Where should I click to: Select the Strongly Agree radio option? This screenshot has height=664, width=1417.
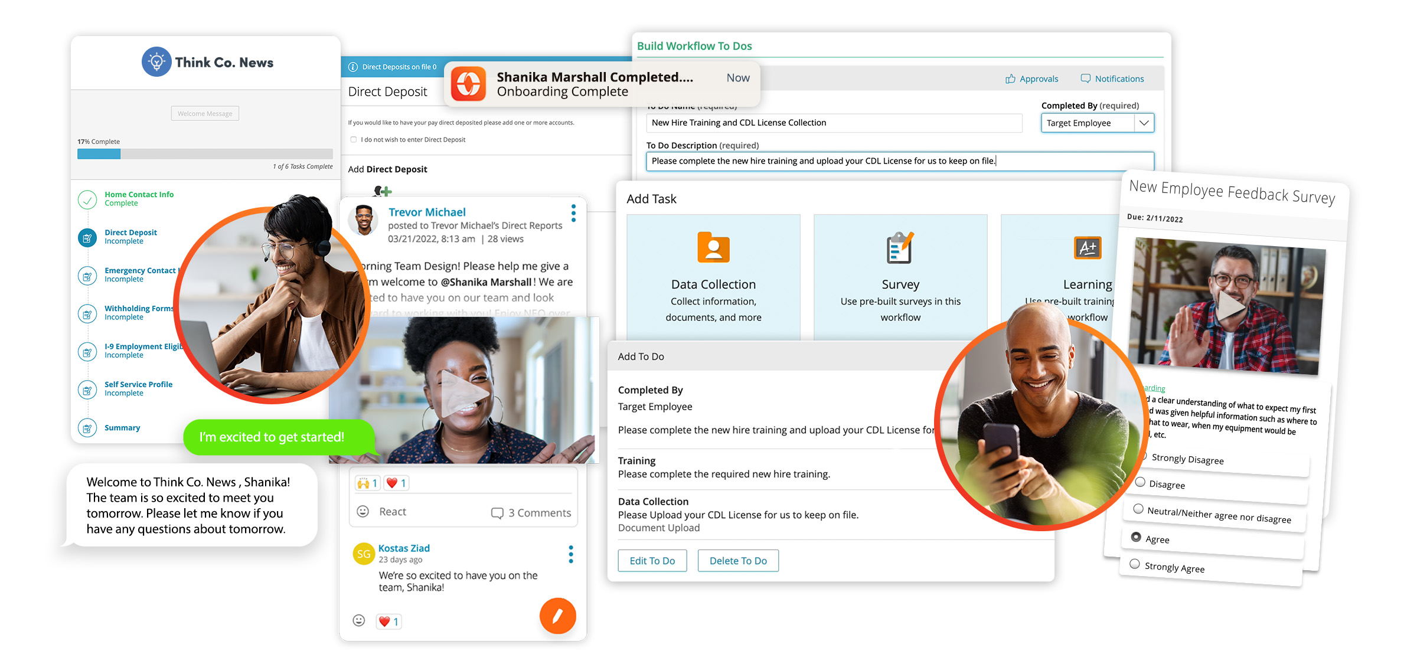click(x=1134, y=564)
